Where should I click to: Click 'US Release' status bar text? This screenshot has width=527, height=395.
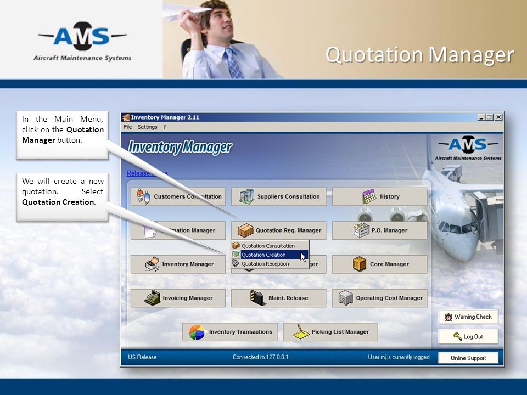coord(142,357)
